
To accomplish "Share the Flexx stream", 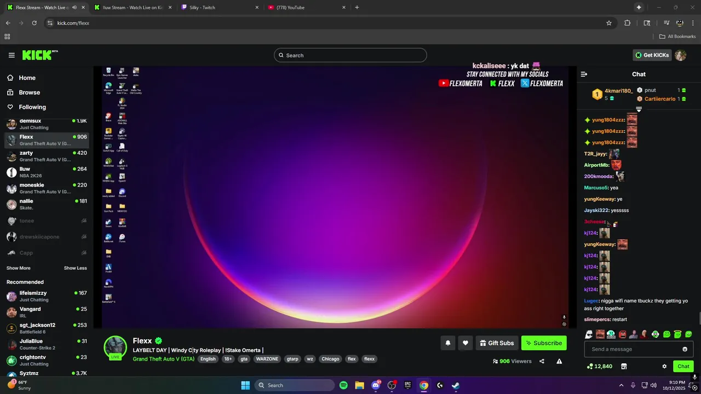I will coord(542,361).
